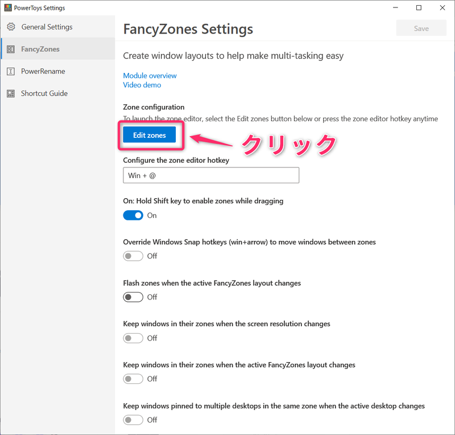Screen dimensions: 455x435
Task: Click 'Configure the zone editor hotkey' label
Action: click(x=176, y=160)
